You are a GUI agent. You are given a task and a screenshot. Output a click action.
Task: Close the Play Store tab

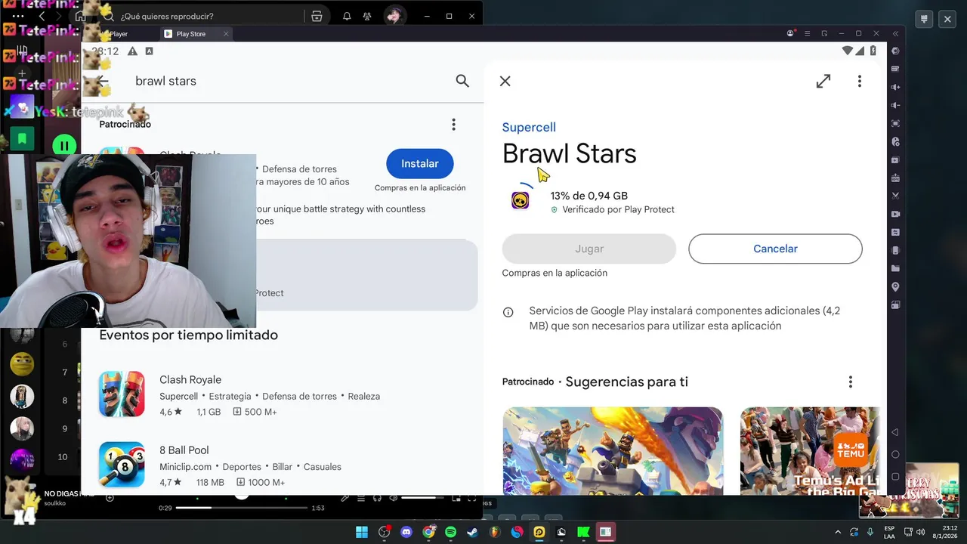[x=226, y=34]
